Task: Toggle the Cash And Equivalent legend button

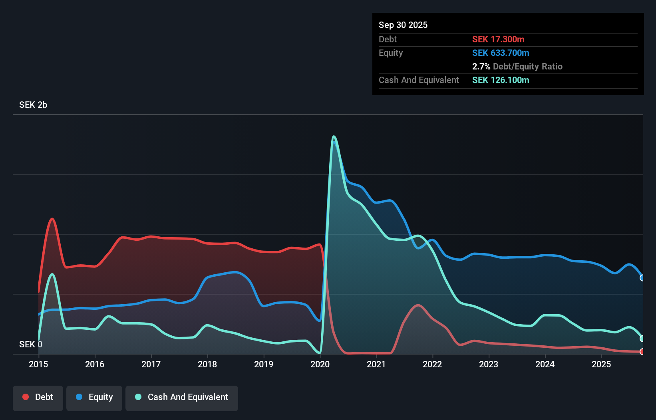Action: coord(182,398)
